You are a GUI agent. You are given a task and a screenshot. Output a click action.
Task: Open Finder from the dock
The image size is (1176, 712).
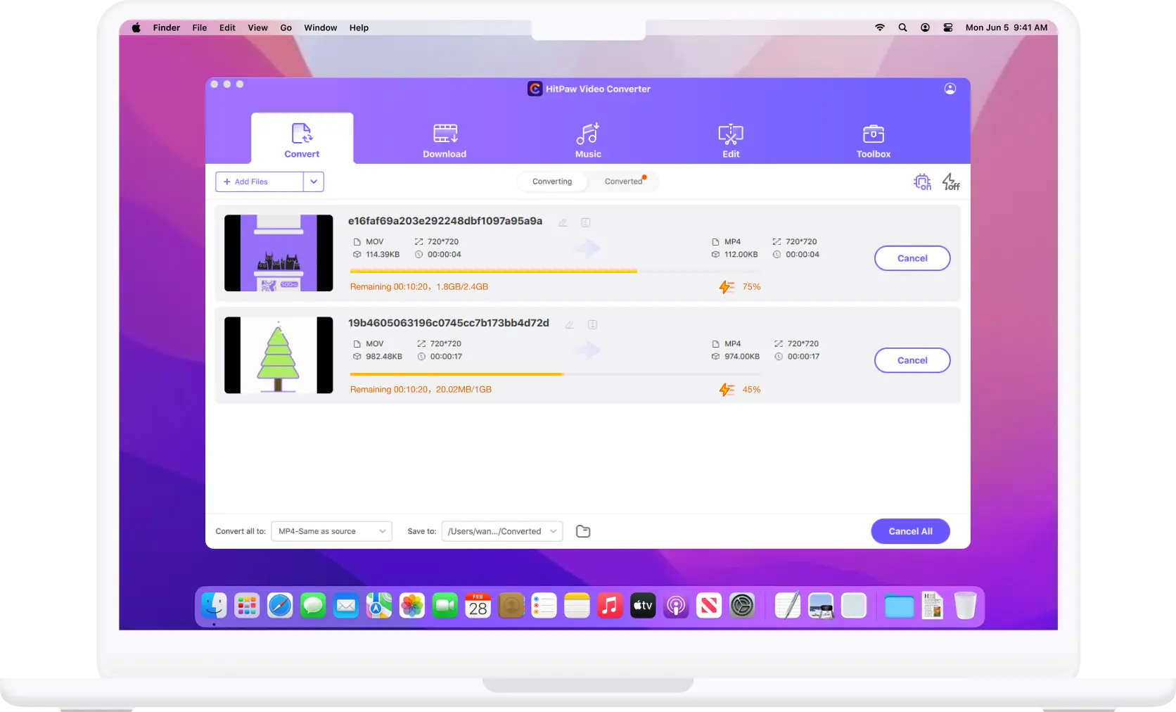click(214, 605)
